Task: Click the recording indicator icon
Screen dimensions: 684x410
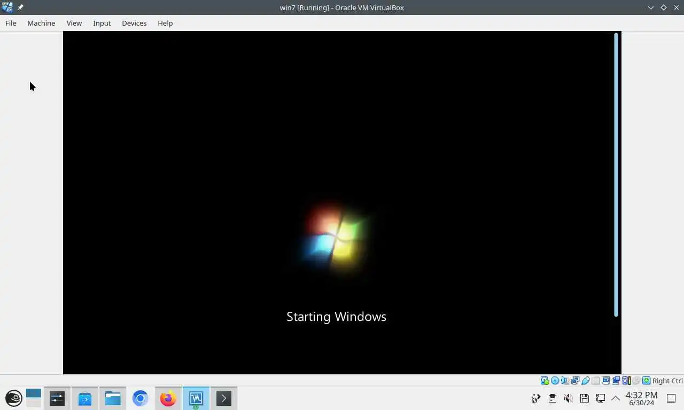Action: 616,381
